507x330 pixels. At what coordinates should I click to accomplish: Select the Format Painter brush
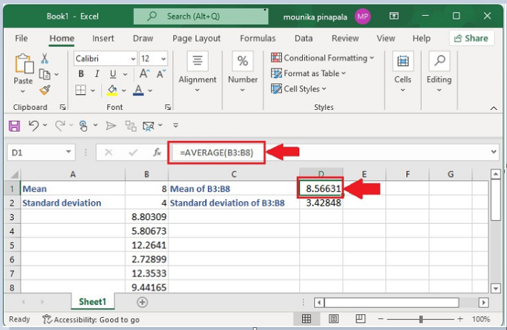tap(45, 90)
